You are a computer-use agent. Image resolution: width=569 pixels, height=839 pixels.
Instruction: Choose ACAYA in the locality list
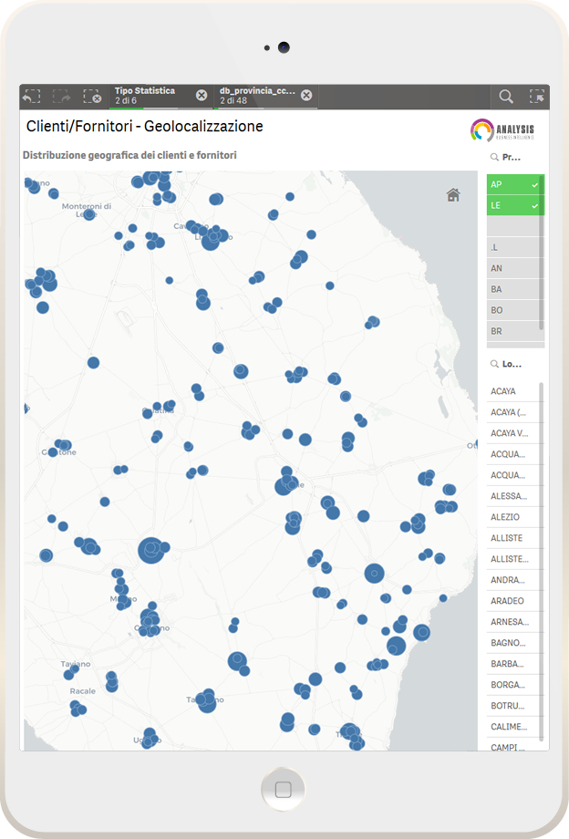[x=512, y=391]
